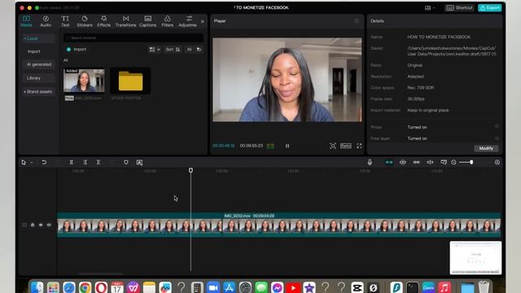Open the Sort dropdown
The image size is (521, 293).
click(x=173, y=50)
